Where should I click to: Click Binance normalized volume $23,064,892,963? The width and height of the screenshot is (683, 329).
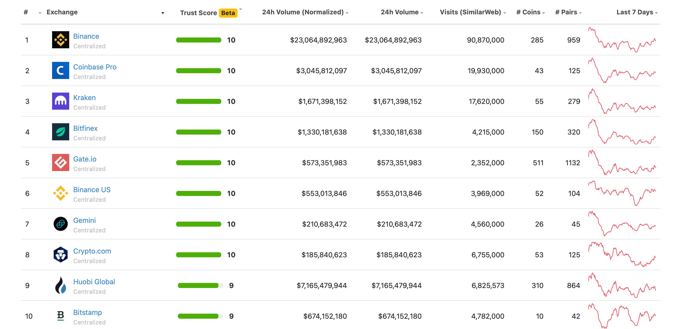pyautogui.click(x=318, y=40)
